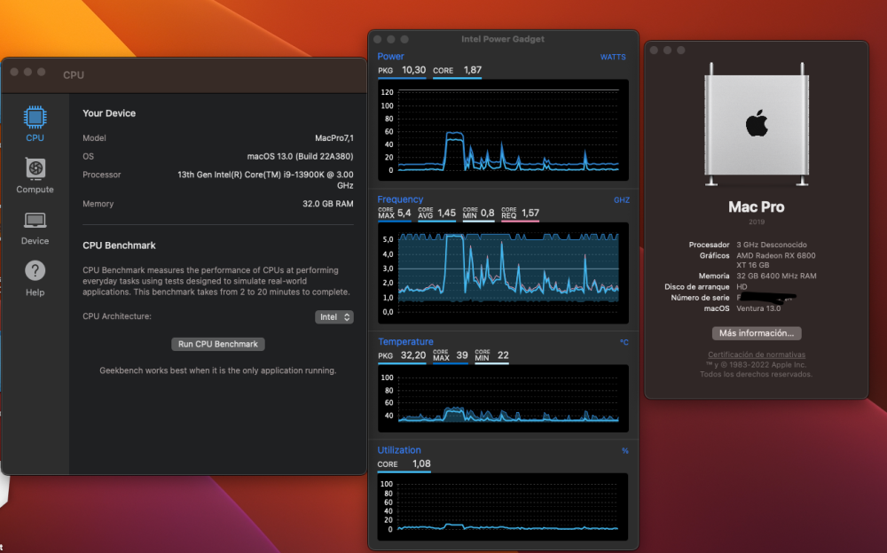Select the Frequency section heading
The width and height of the screenshot is (887, 553).
point(400,199)
